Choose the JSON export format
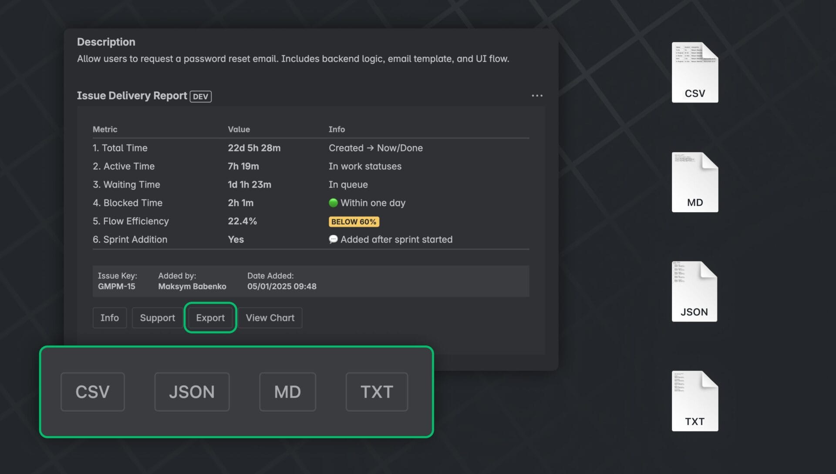 coord(192,392)
